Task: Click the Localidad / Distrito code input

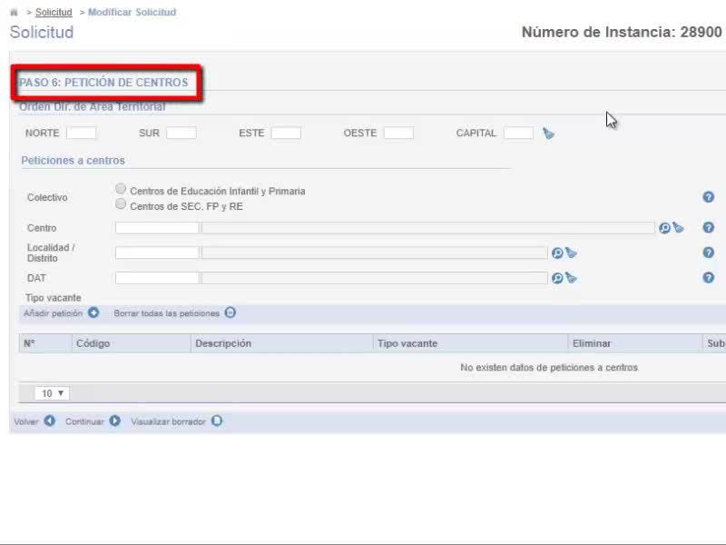Action: (x=157, y=253)
